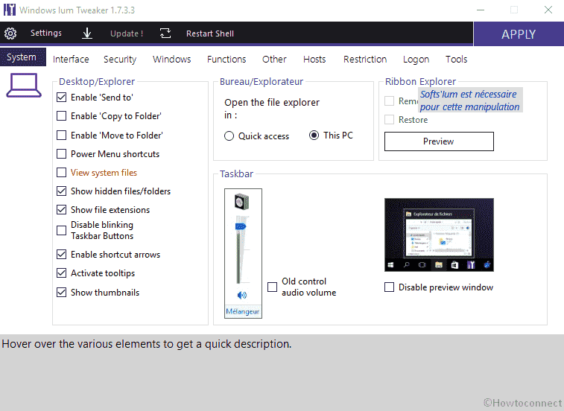This screenshot has width=564, height=411.
Task: Enable Power Menu shortcuts checkbox
Action: (62, 154)
